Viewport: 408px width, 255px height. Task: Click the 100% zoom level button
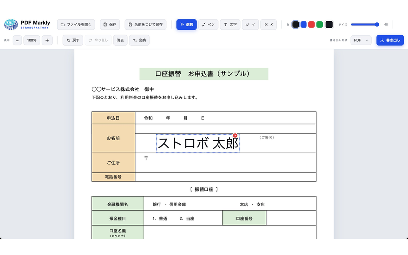pyautogui.click(x=32, y=40)
